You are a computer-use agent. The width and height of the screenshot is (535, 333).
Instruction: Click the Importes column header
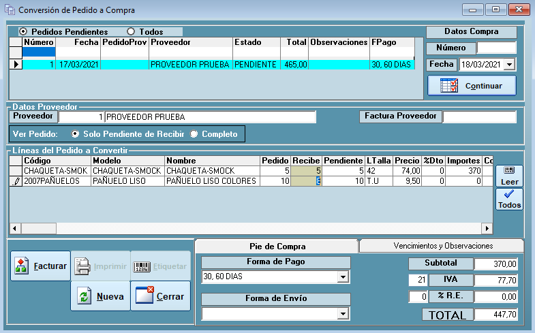(x=463, y=161)
